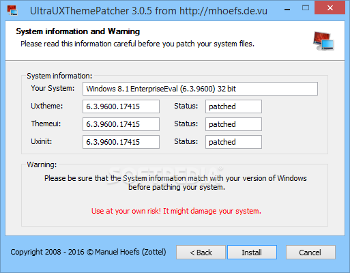Screen dimensions: 350x273
Task: Click the Uxtheme status field
Action: click(x=233, y=106)
